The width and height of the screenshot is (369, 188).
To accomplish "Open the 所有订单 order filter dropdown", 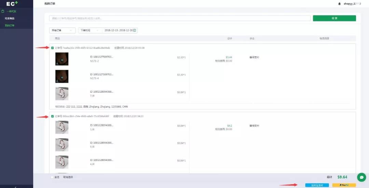I will tap(63, 30).
